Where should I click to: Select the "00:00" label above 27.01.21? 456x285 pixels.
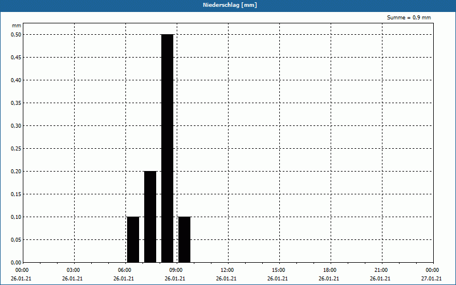433,270
